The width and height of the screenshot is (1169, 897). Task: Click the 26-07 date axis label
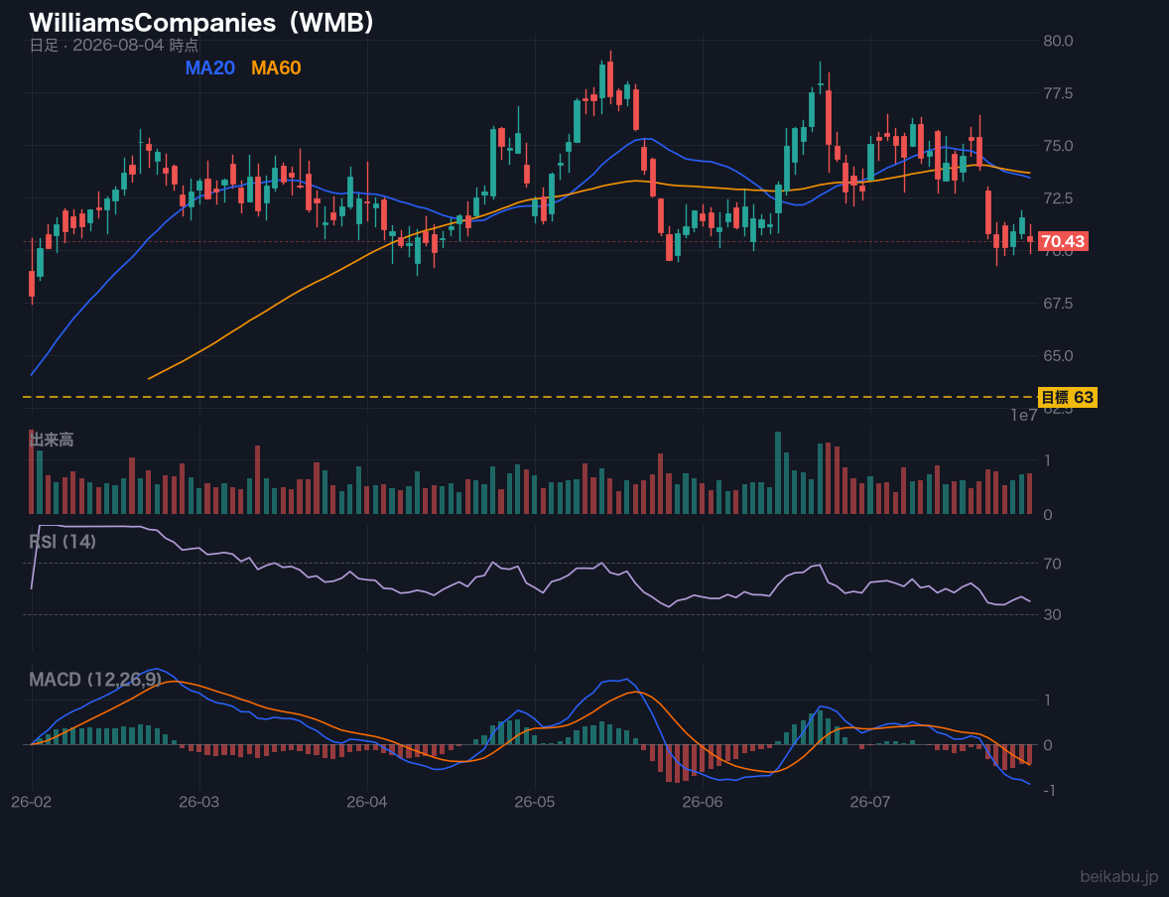870,803
